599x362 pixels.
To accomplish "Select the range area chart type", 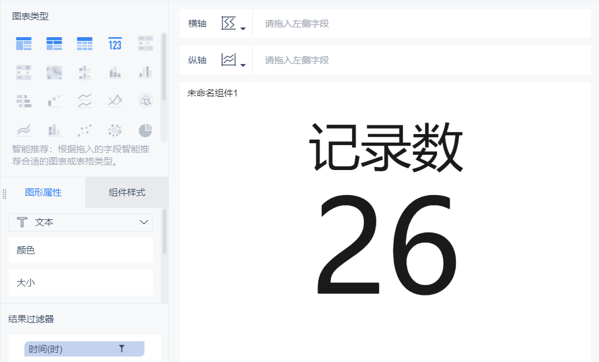I will click(x=24, y=130).
